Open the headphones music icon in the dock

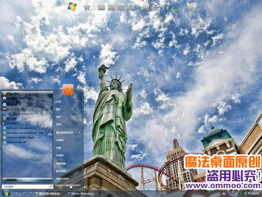pyautogui.click(x=165, y=7)
